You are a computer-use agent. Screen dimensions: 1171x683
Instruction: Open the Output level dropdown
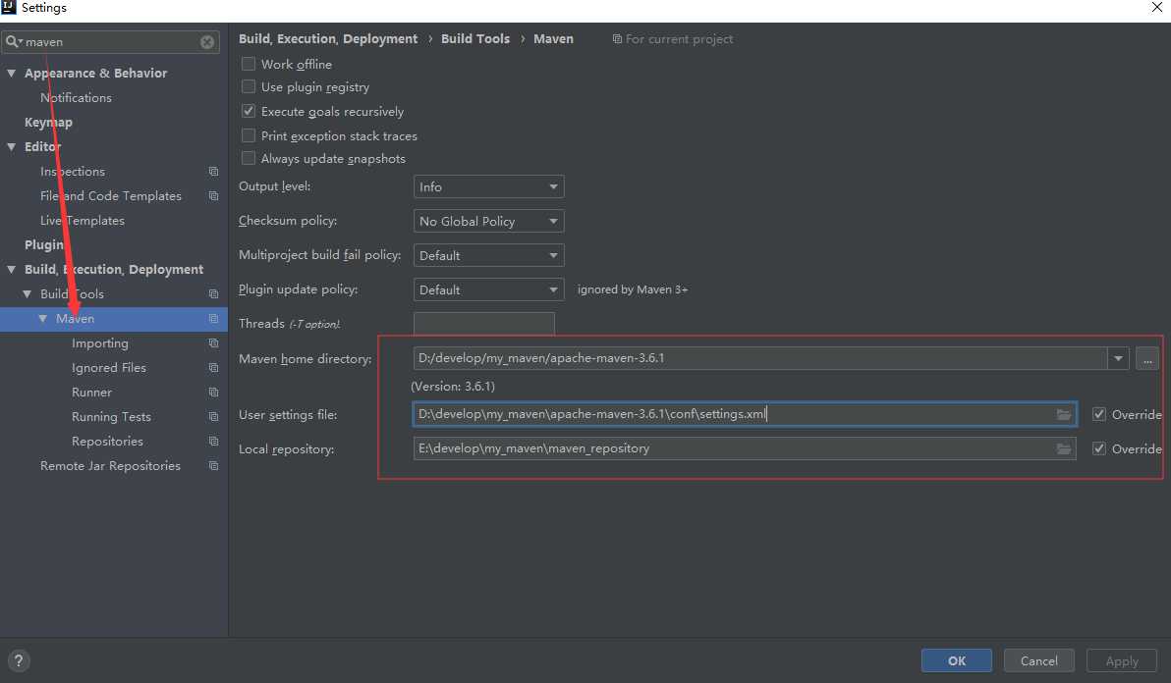[488, 186]
